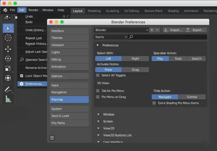Screen dimensions: 217x151
Task: Open the Themes preferences section
Action: coord(69,38)
